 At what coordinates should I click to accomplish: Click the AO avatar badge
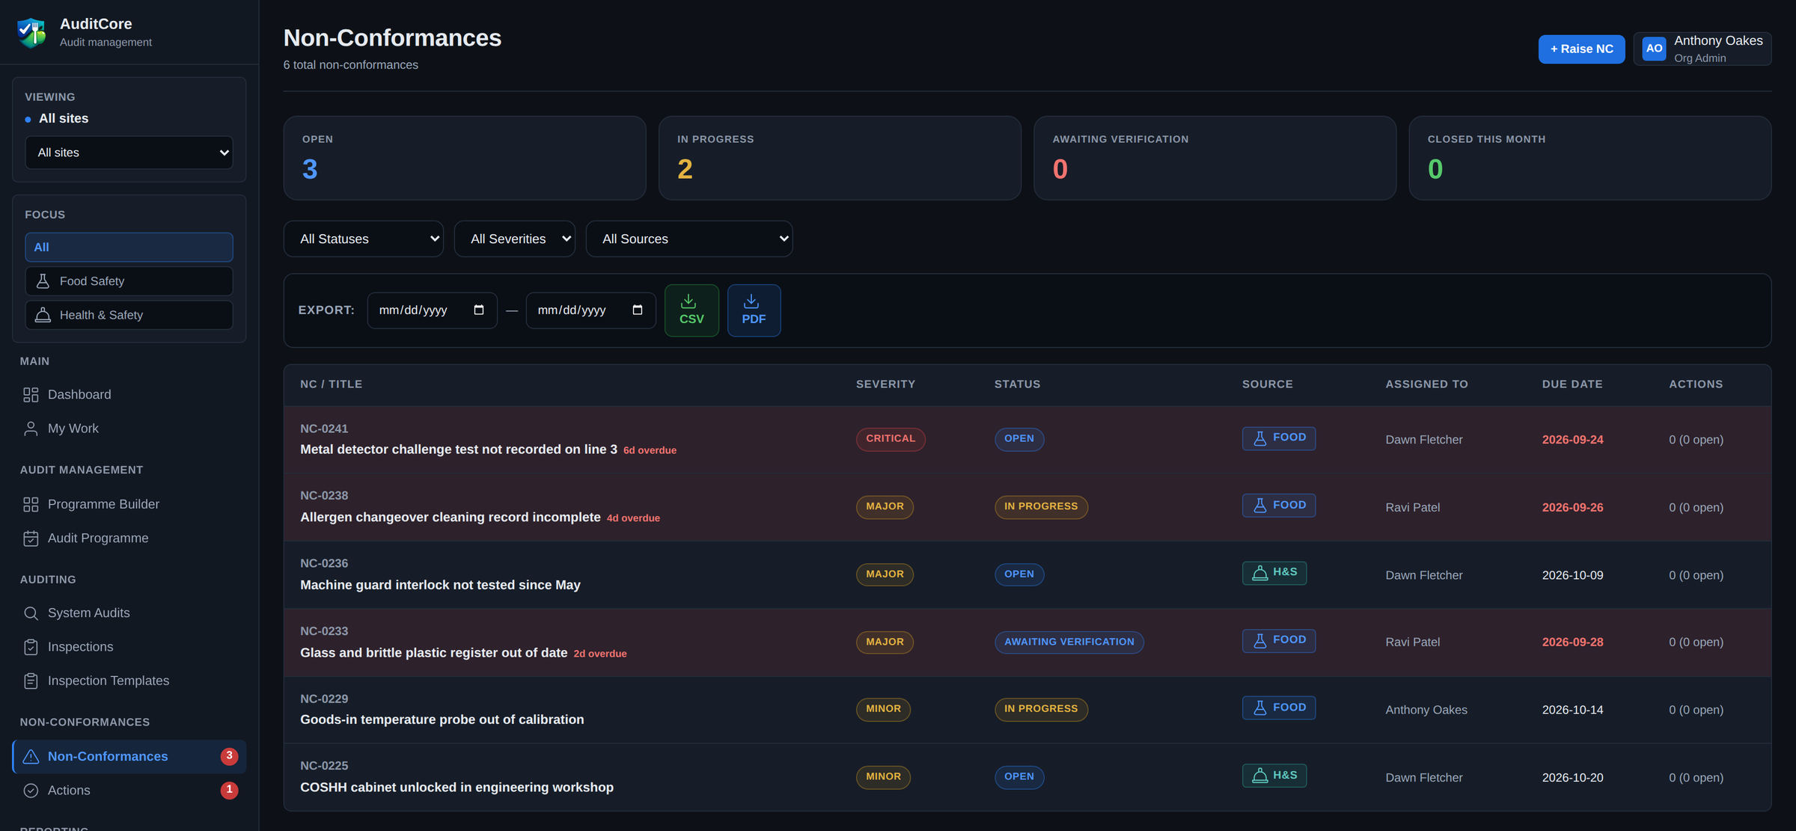click(x=1654, y=49)
